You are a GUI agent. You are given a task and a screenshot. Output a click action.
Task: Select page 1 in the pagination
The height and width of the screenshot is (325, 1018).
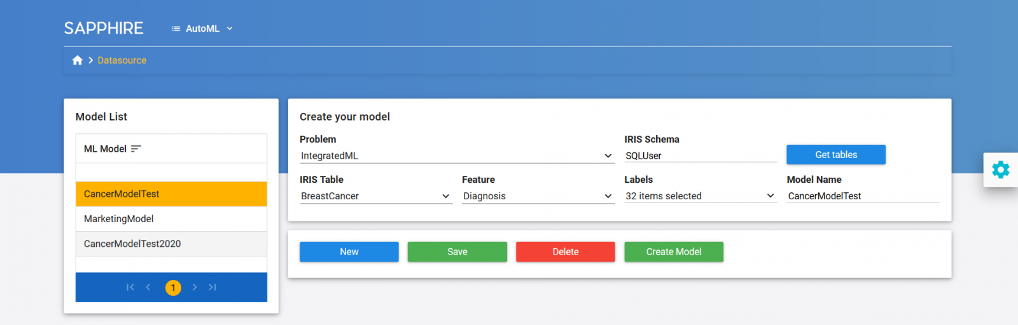point(173,288)
